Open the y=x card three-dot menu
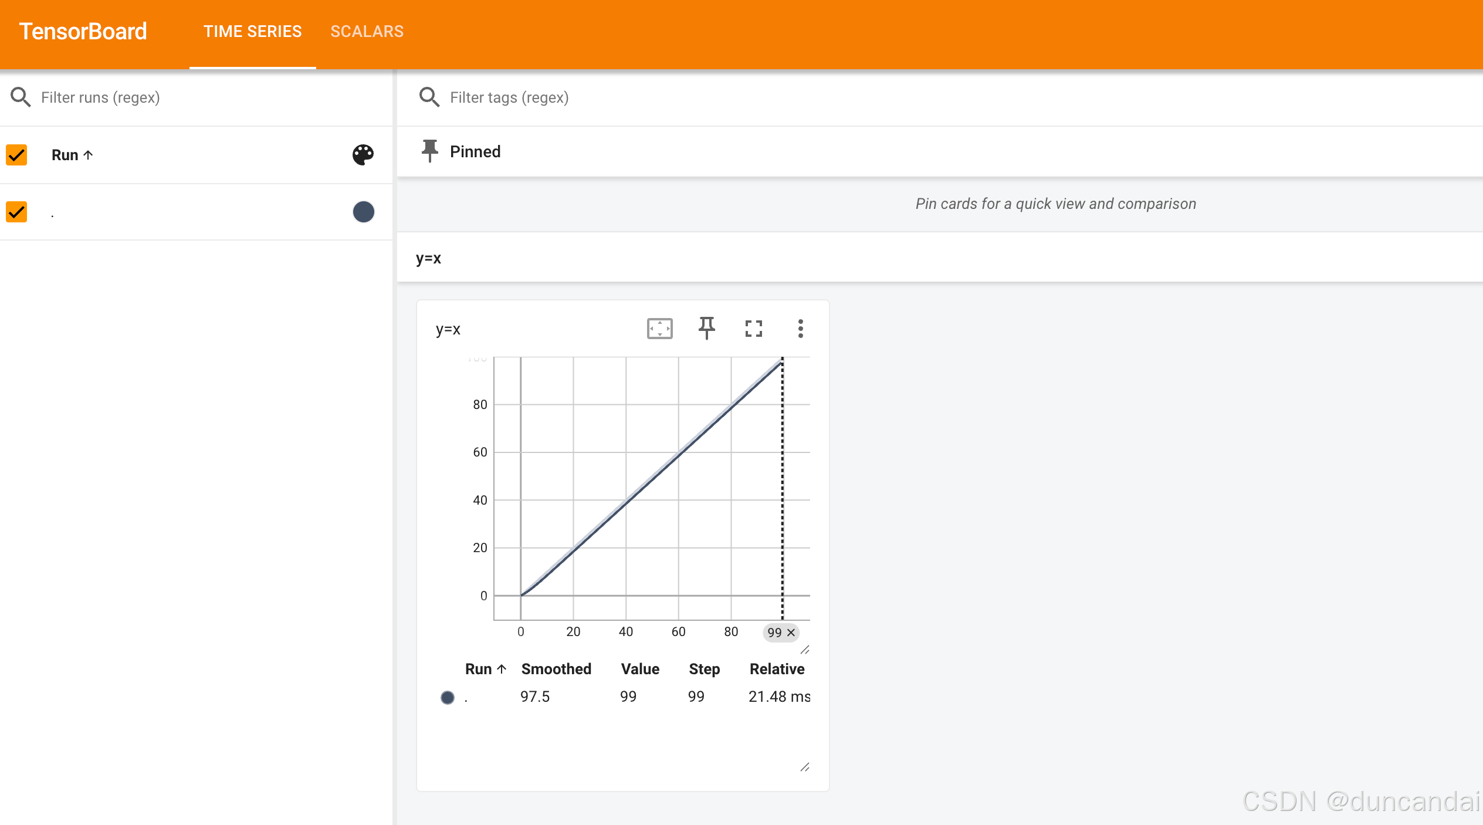Screen dimensions: 1483x825 (x=800, y=329)
